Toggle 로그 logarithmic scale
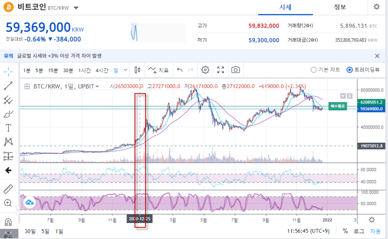Viewport: 388px width, 239px height. 359,231
